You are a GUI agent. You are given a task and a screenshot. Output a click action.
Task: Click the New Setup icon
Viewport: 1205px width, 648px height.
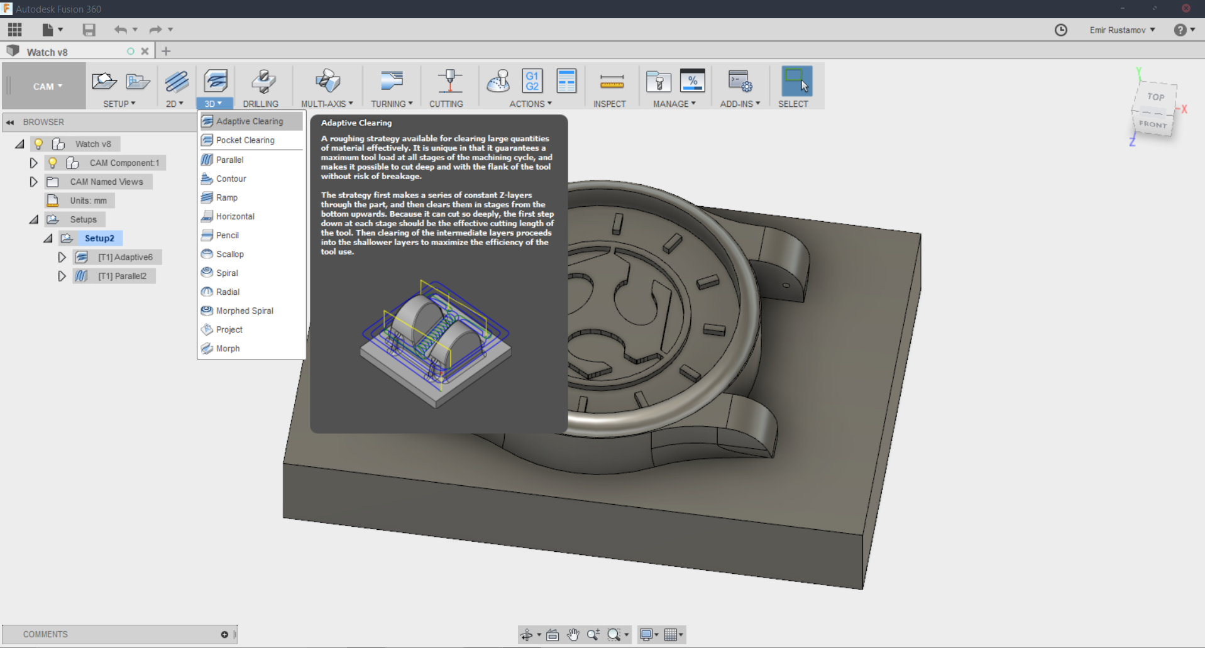click(x=104, y=81)
